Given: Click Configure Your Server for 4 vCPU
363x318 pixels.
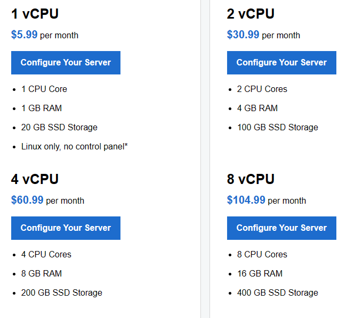Looking at the screenshot, I should 66,228.
